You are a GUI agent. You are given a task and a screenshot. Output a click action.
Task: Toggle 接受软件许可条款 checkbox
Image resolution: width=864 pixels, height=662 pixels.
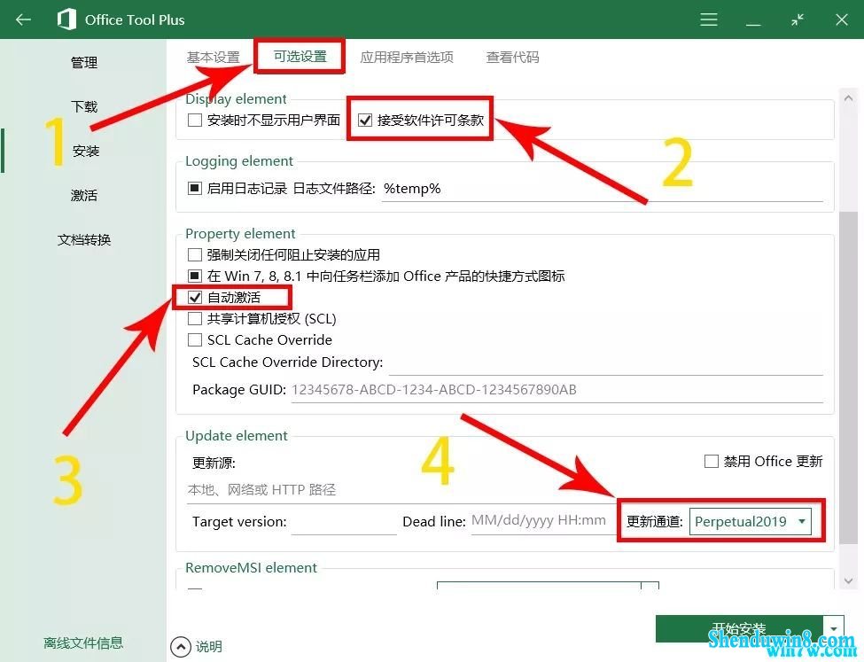(x=365, y=121)
